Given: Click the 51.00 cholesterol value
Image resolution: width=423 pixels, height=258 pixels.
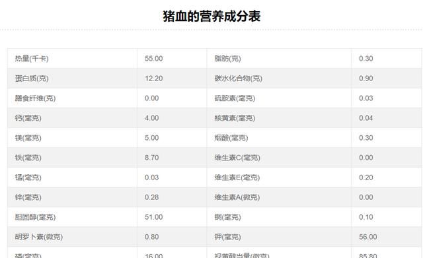Looking at the screenshot, I should (154, 217).
